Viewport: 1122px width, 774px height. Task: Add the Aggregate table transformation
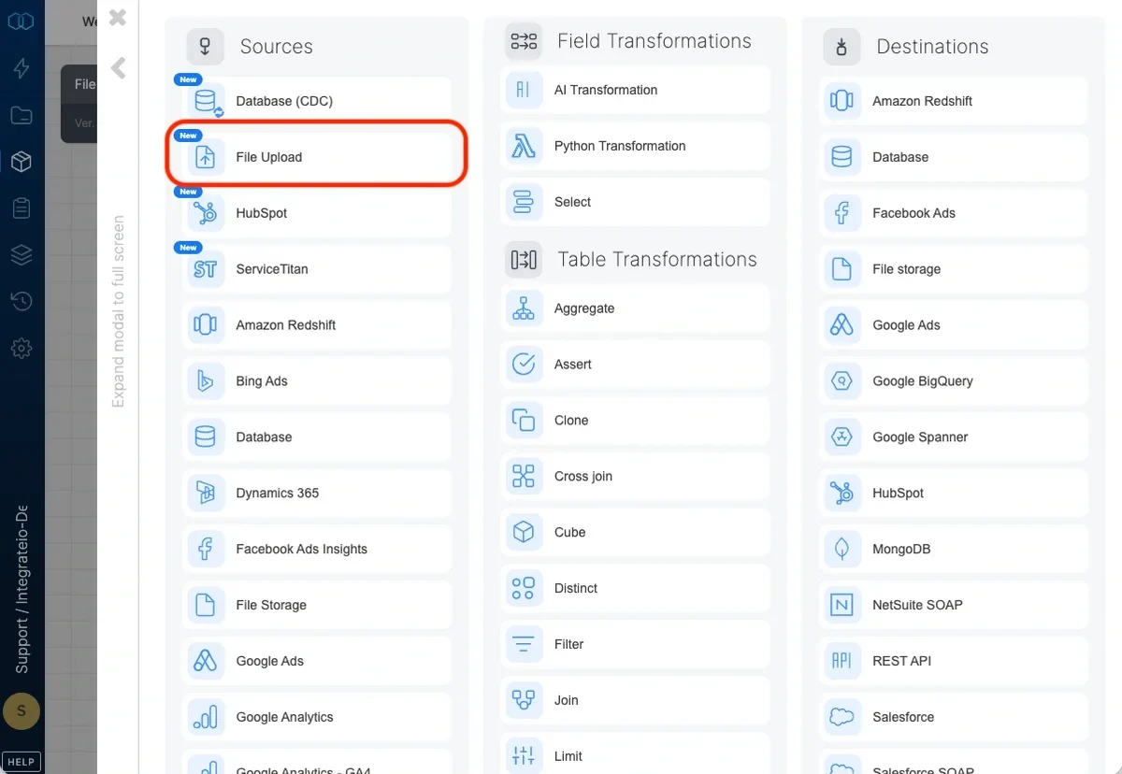(635, 308)
